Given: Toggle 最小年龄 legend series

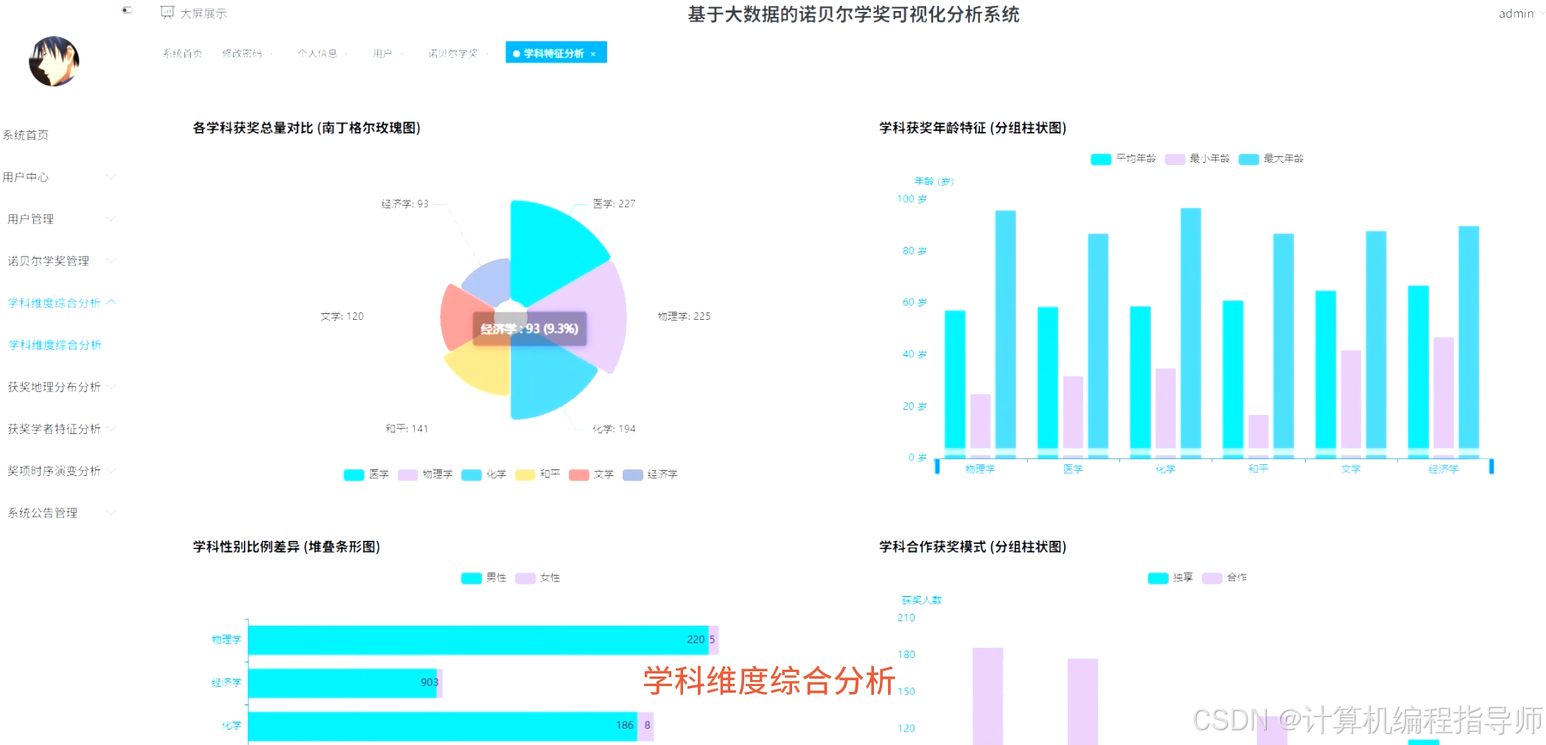Looking at the screenshot, I should (x=1197, y=158).
